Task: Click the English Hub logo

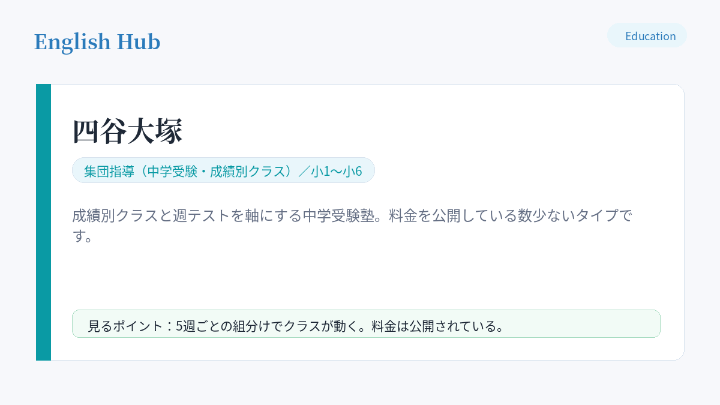Action: point(97,42)
